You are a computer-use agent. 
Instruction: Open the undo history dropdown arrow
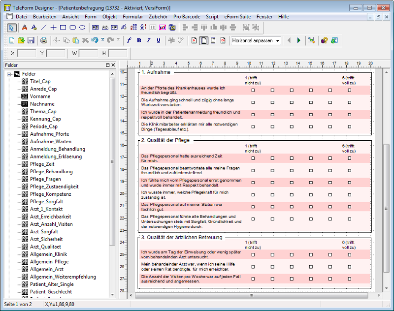point(102,40)
